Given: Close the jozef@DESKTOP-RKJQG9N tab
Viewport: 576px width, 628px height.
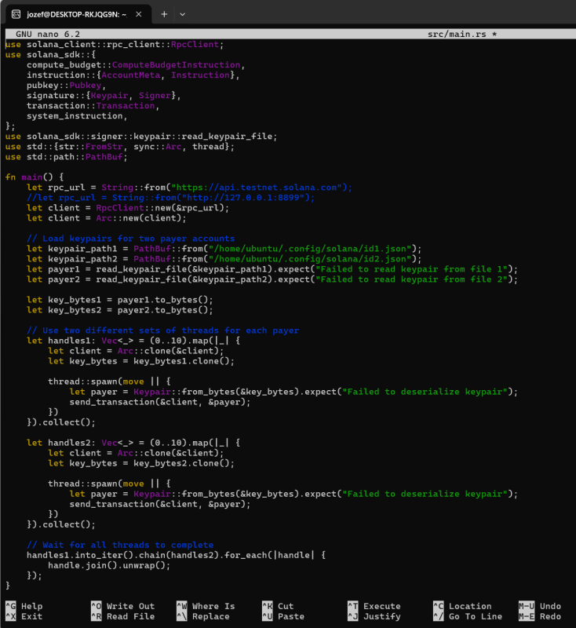Looking at the screenshot, I should (x=140, y=14).
